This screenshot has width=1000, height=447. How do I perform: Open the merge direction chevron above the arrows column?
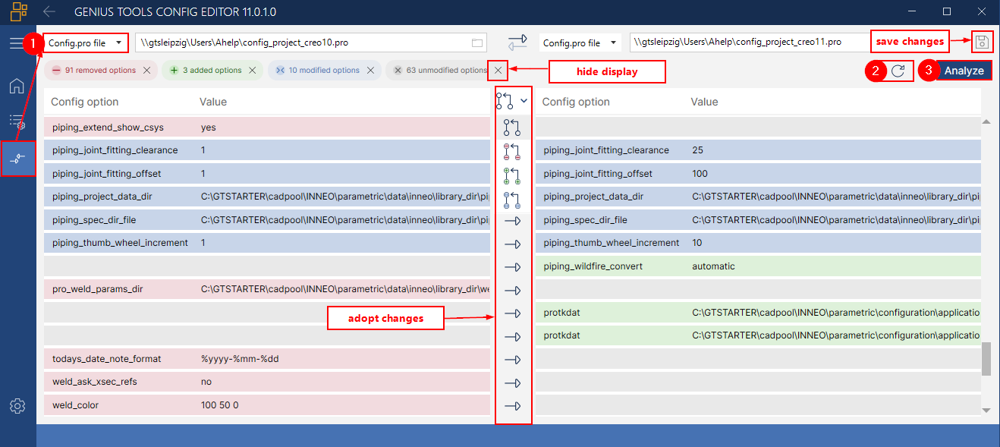pos(524,100)
